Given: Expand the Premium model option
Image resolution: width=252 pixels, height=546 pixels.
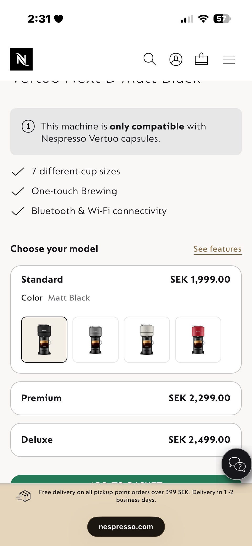Looking at the screenshot, I should 126,398.
